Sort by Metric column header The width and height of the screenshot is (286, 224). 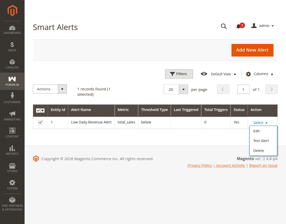tap(126, 110)
